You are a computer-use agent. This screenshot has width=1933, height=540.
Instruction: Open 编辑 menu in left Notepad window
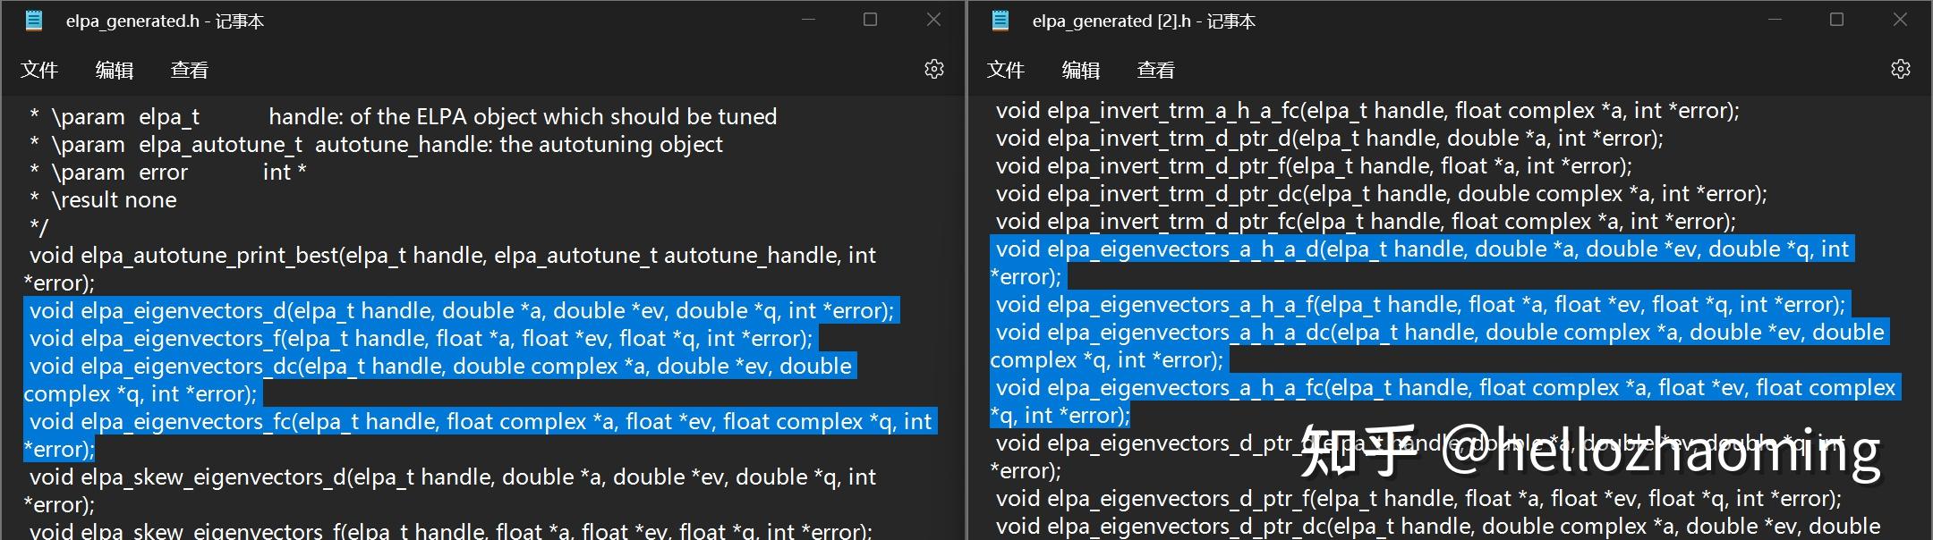[x=115, y=70]
